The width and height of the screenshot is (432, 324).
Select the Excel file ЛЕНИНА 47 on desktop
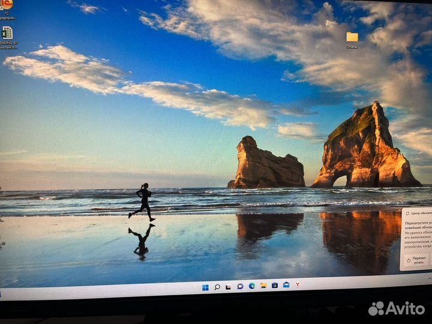pyautogui.click(x=8, y=38)
